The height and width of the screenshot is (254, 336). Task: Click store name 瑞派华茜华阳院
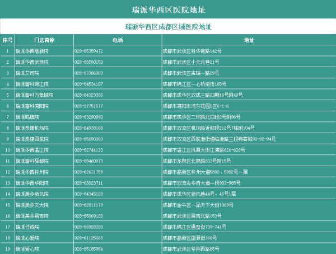[32, 183]
